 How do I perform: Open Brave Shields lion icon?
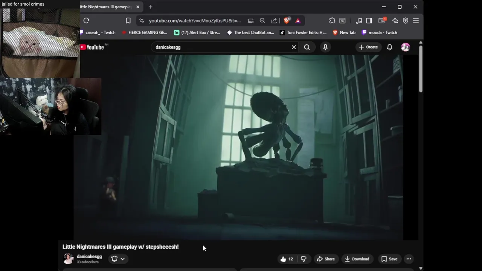287,21
